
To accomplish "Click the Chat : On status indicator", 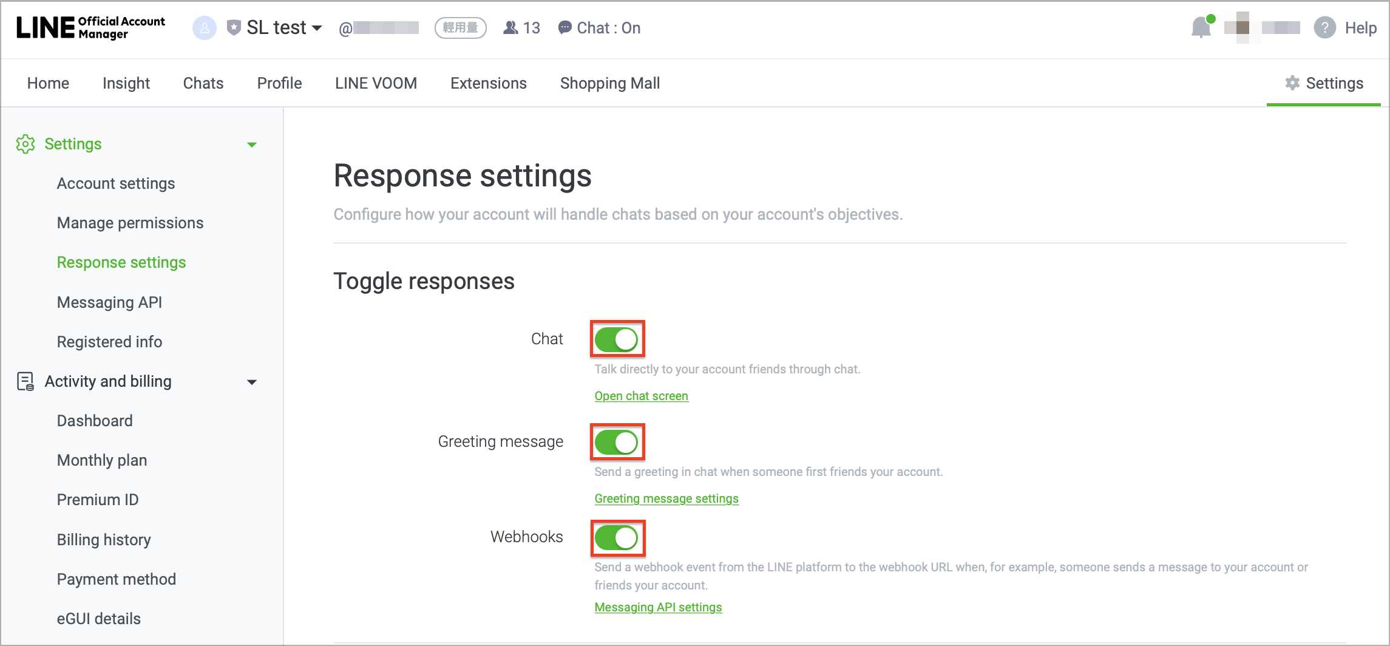I will click(x=599, y=28).
